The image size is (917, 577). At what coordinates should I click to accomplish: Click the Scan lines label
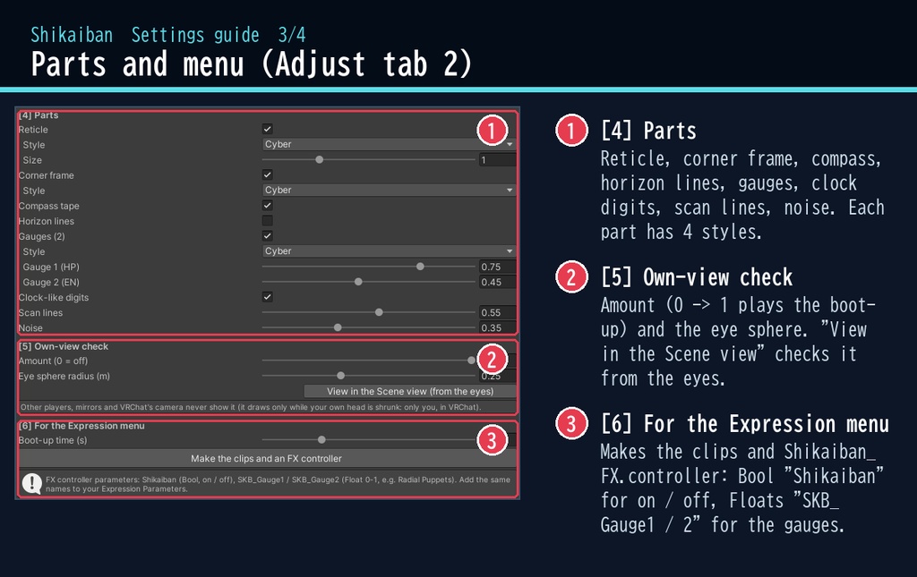pos(40,312)
